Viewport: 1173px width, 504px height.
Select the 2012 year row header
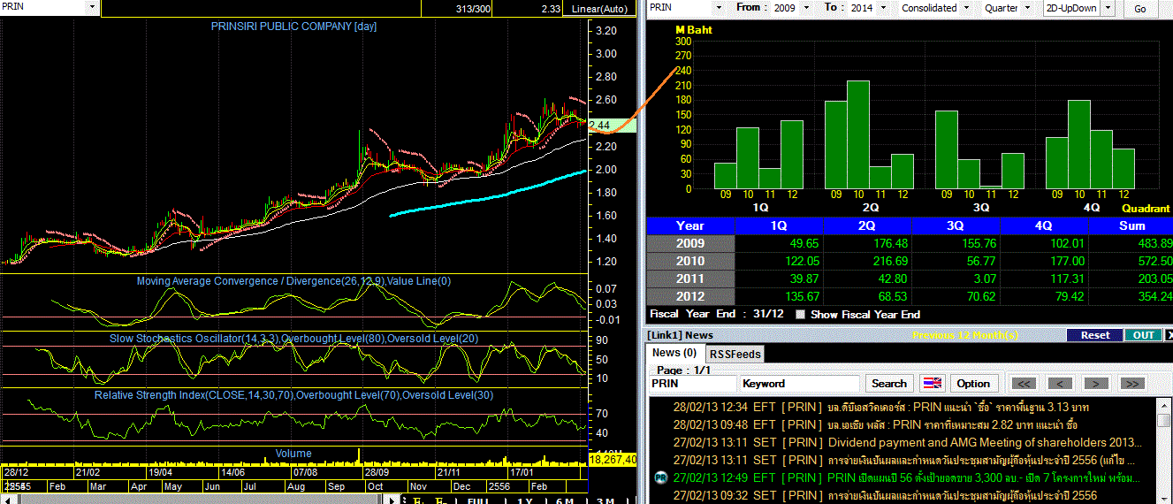tap(690, 296)
